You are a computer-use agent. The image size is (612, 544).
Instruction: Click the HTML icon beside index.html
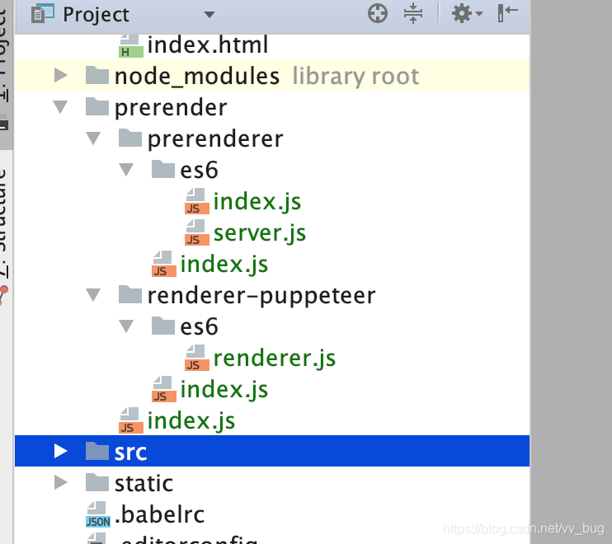point(131,46)
